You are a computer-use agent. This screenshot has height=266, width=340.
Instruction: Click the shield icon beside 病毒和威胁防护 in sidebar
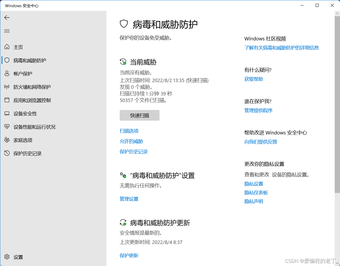click(x=7, y=60)
